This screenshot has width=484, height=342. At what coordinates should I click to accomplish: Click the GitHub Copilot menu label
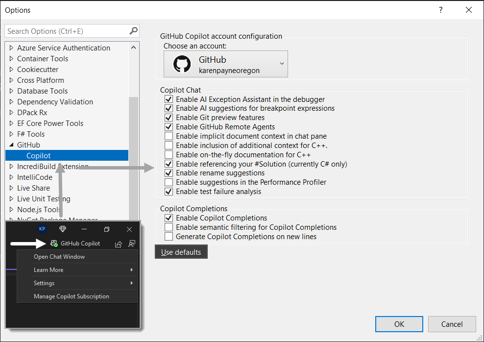point(80,244)
